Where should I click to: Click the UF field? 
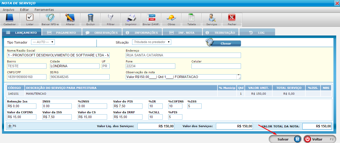106,66
